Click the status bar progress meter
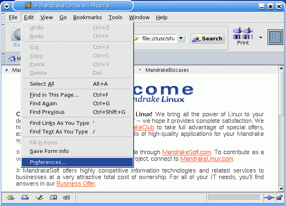 [x=234, y=198]
